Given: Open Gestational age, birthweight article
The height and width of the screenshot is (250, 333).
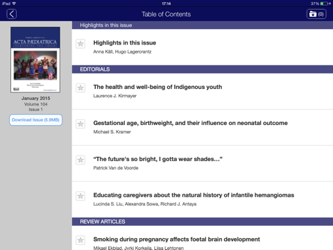Looking at the screenshot, I should point(191,123).
